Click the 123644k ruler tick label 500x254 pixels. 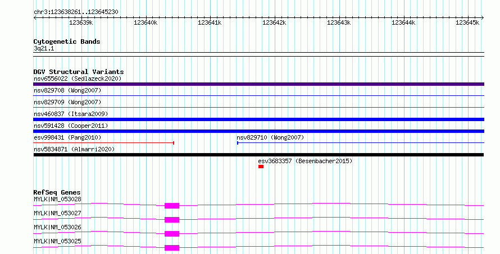click(403, 22)
